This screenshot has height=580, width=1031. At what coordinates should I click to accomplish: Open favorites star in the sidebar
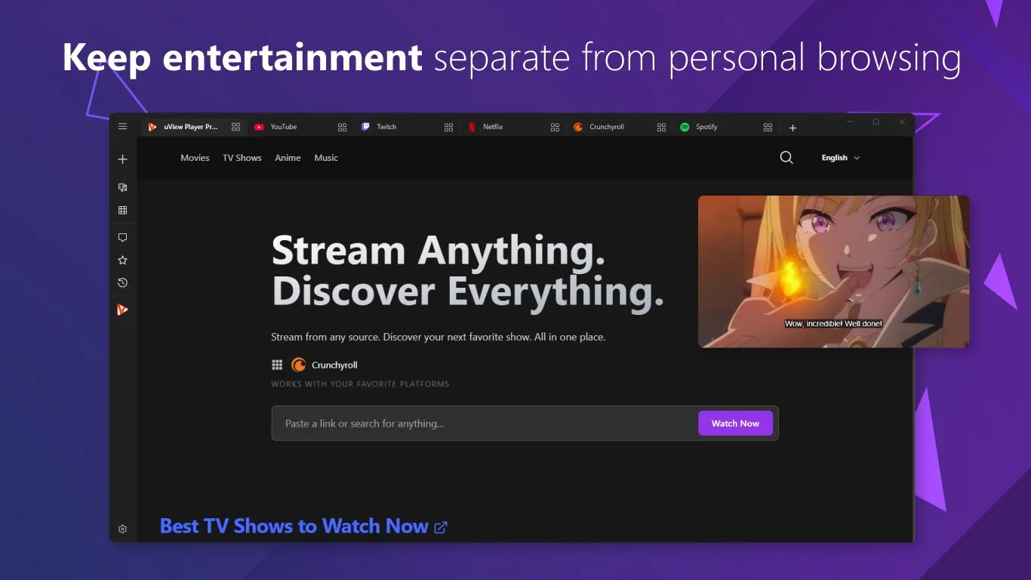pyautogui.click(x=123, y=260)
